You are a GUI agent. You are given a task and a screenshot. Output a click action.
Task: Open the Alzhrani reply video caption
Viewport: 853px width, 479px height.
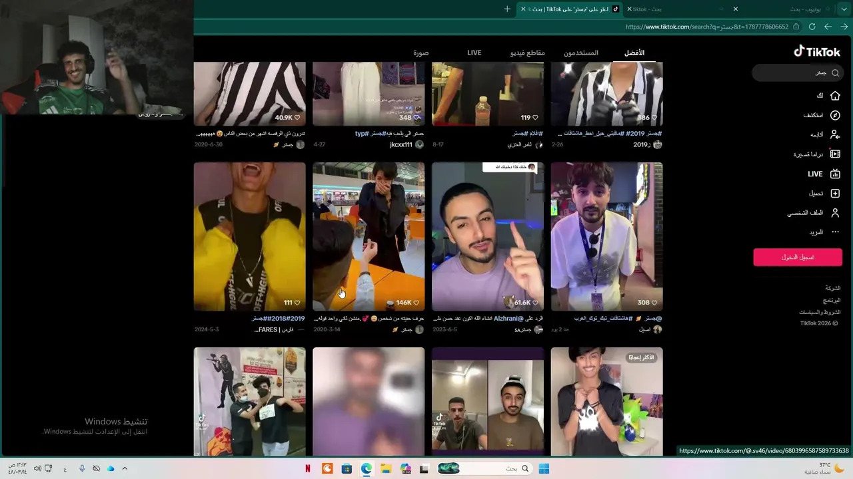pyautogui.click(x=488, y=319)
